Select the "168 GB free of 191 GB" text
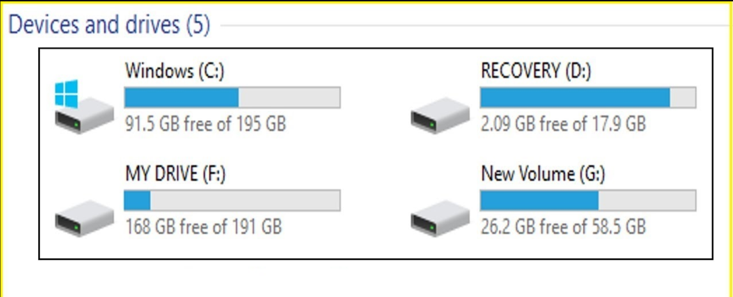 [x=204, y=227]
